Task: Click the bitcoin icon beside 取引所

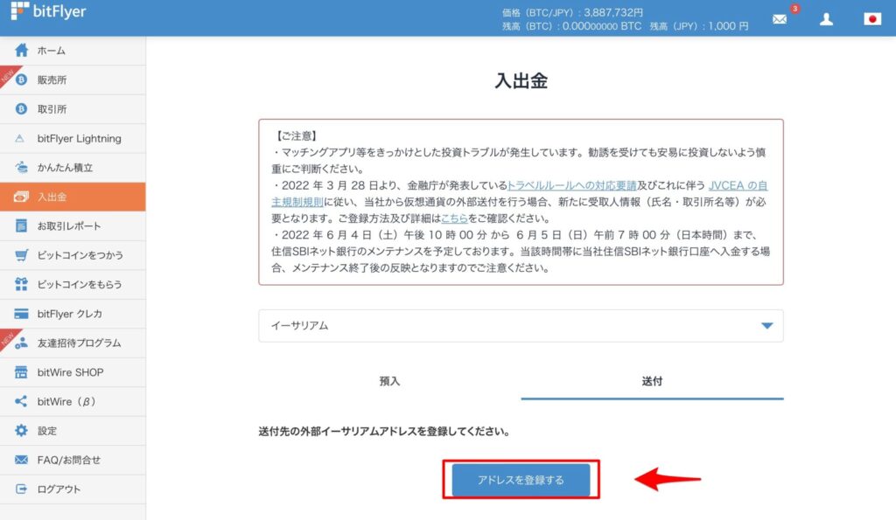Action: 21,109
